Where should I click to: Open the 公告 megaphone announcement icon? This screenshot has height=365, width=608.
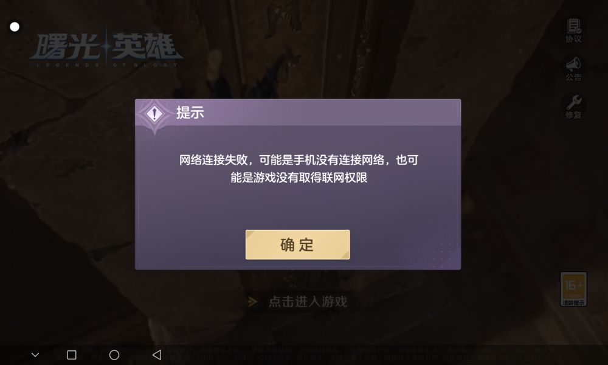coord(573,69)
